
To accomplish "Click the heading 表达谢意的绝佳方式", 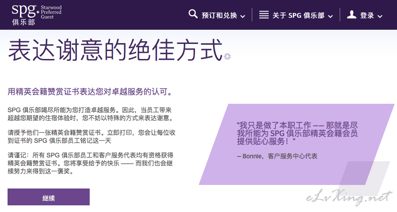I will click(x=115, y=50).
